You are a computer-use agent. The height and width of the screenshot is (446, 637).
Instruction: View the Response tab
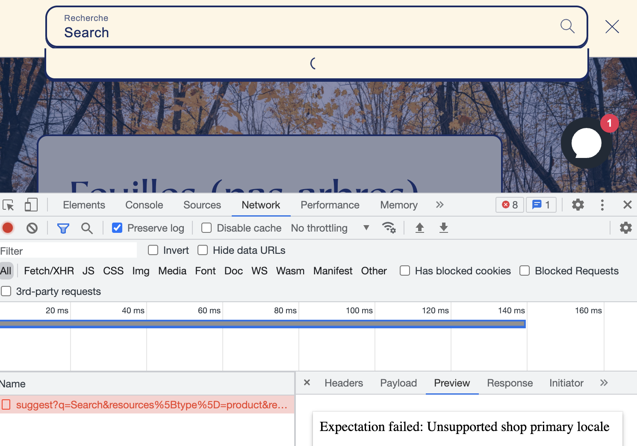[x=510, y=383]
